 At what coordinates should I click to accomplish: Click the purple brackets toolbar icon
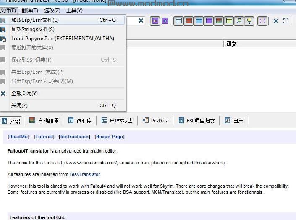262,21
